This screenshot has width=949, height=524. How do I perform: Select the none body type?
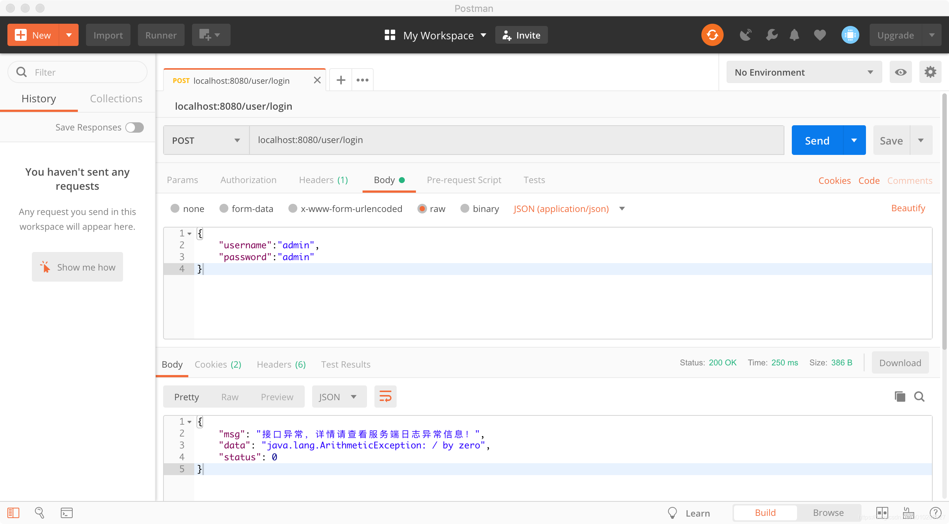pos(175,209)
